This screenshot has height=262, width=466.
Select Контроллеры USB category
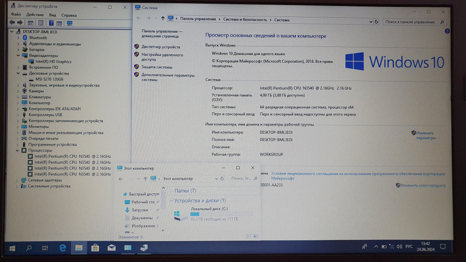click(x=45, y=115)
